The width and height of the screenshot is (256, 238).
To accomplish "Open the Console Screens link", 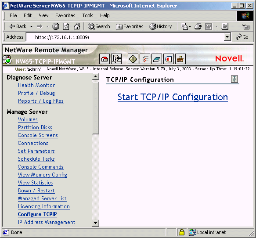I will click(38, 135).
